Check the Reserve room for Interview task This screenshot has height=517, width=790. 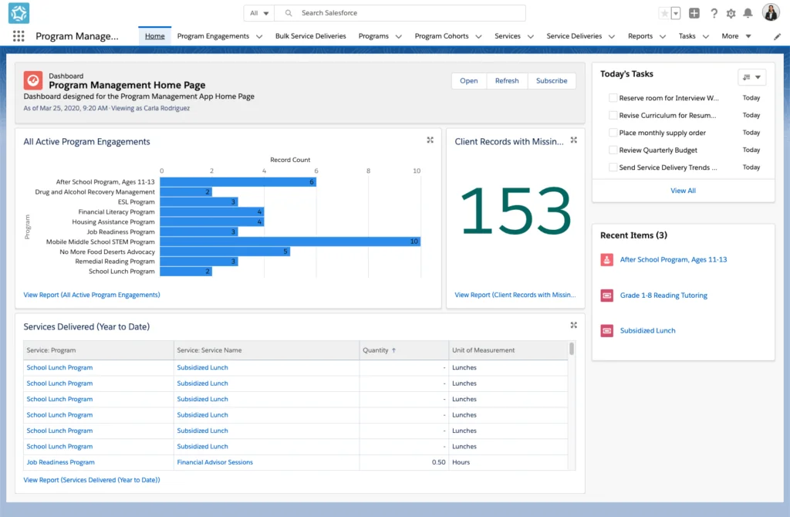click(613, 98)
